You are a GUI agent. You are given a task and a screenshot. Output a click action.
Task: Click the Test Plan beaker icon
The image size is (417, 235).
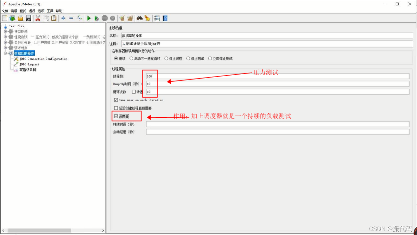click(x=6, y=26)
